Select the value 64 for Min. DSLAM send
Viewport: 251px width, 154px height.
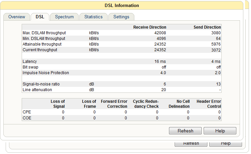coord(218,39)
